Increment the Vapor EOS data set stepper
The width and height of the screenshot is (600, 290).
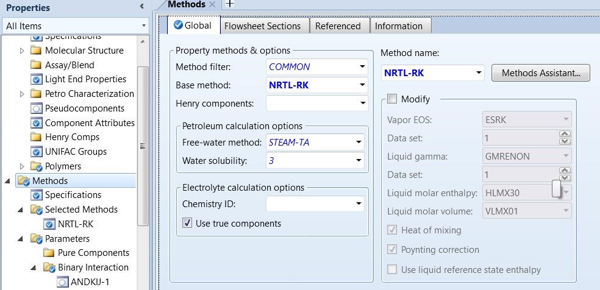coord(565,134)
